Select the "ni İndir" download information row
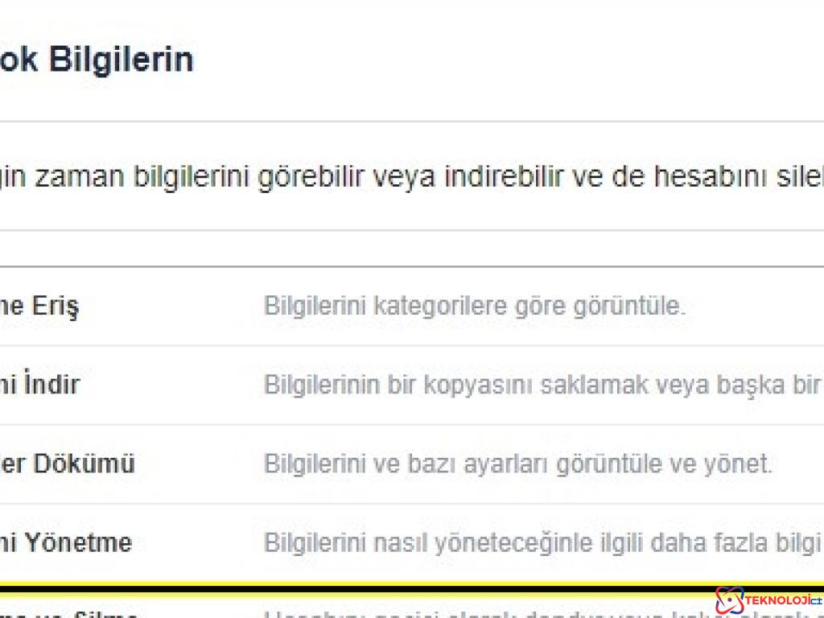Viewport: 824px width, 618px height. coord(40,384)
